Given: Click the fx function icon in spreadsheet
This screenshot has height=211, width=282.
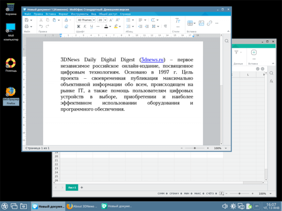Looking at the screenshot, I should 271,81.
